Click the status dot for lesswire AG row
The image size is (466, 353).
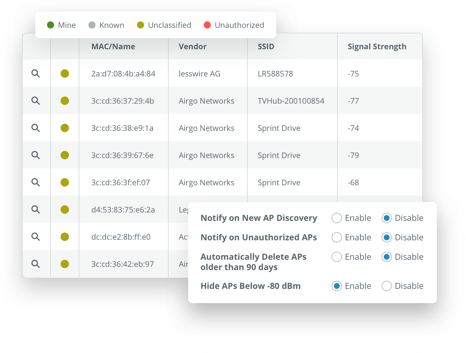[x=65, y=74]
